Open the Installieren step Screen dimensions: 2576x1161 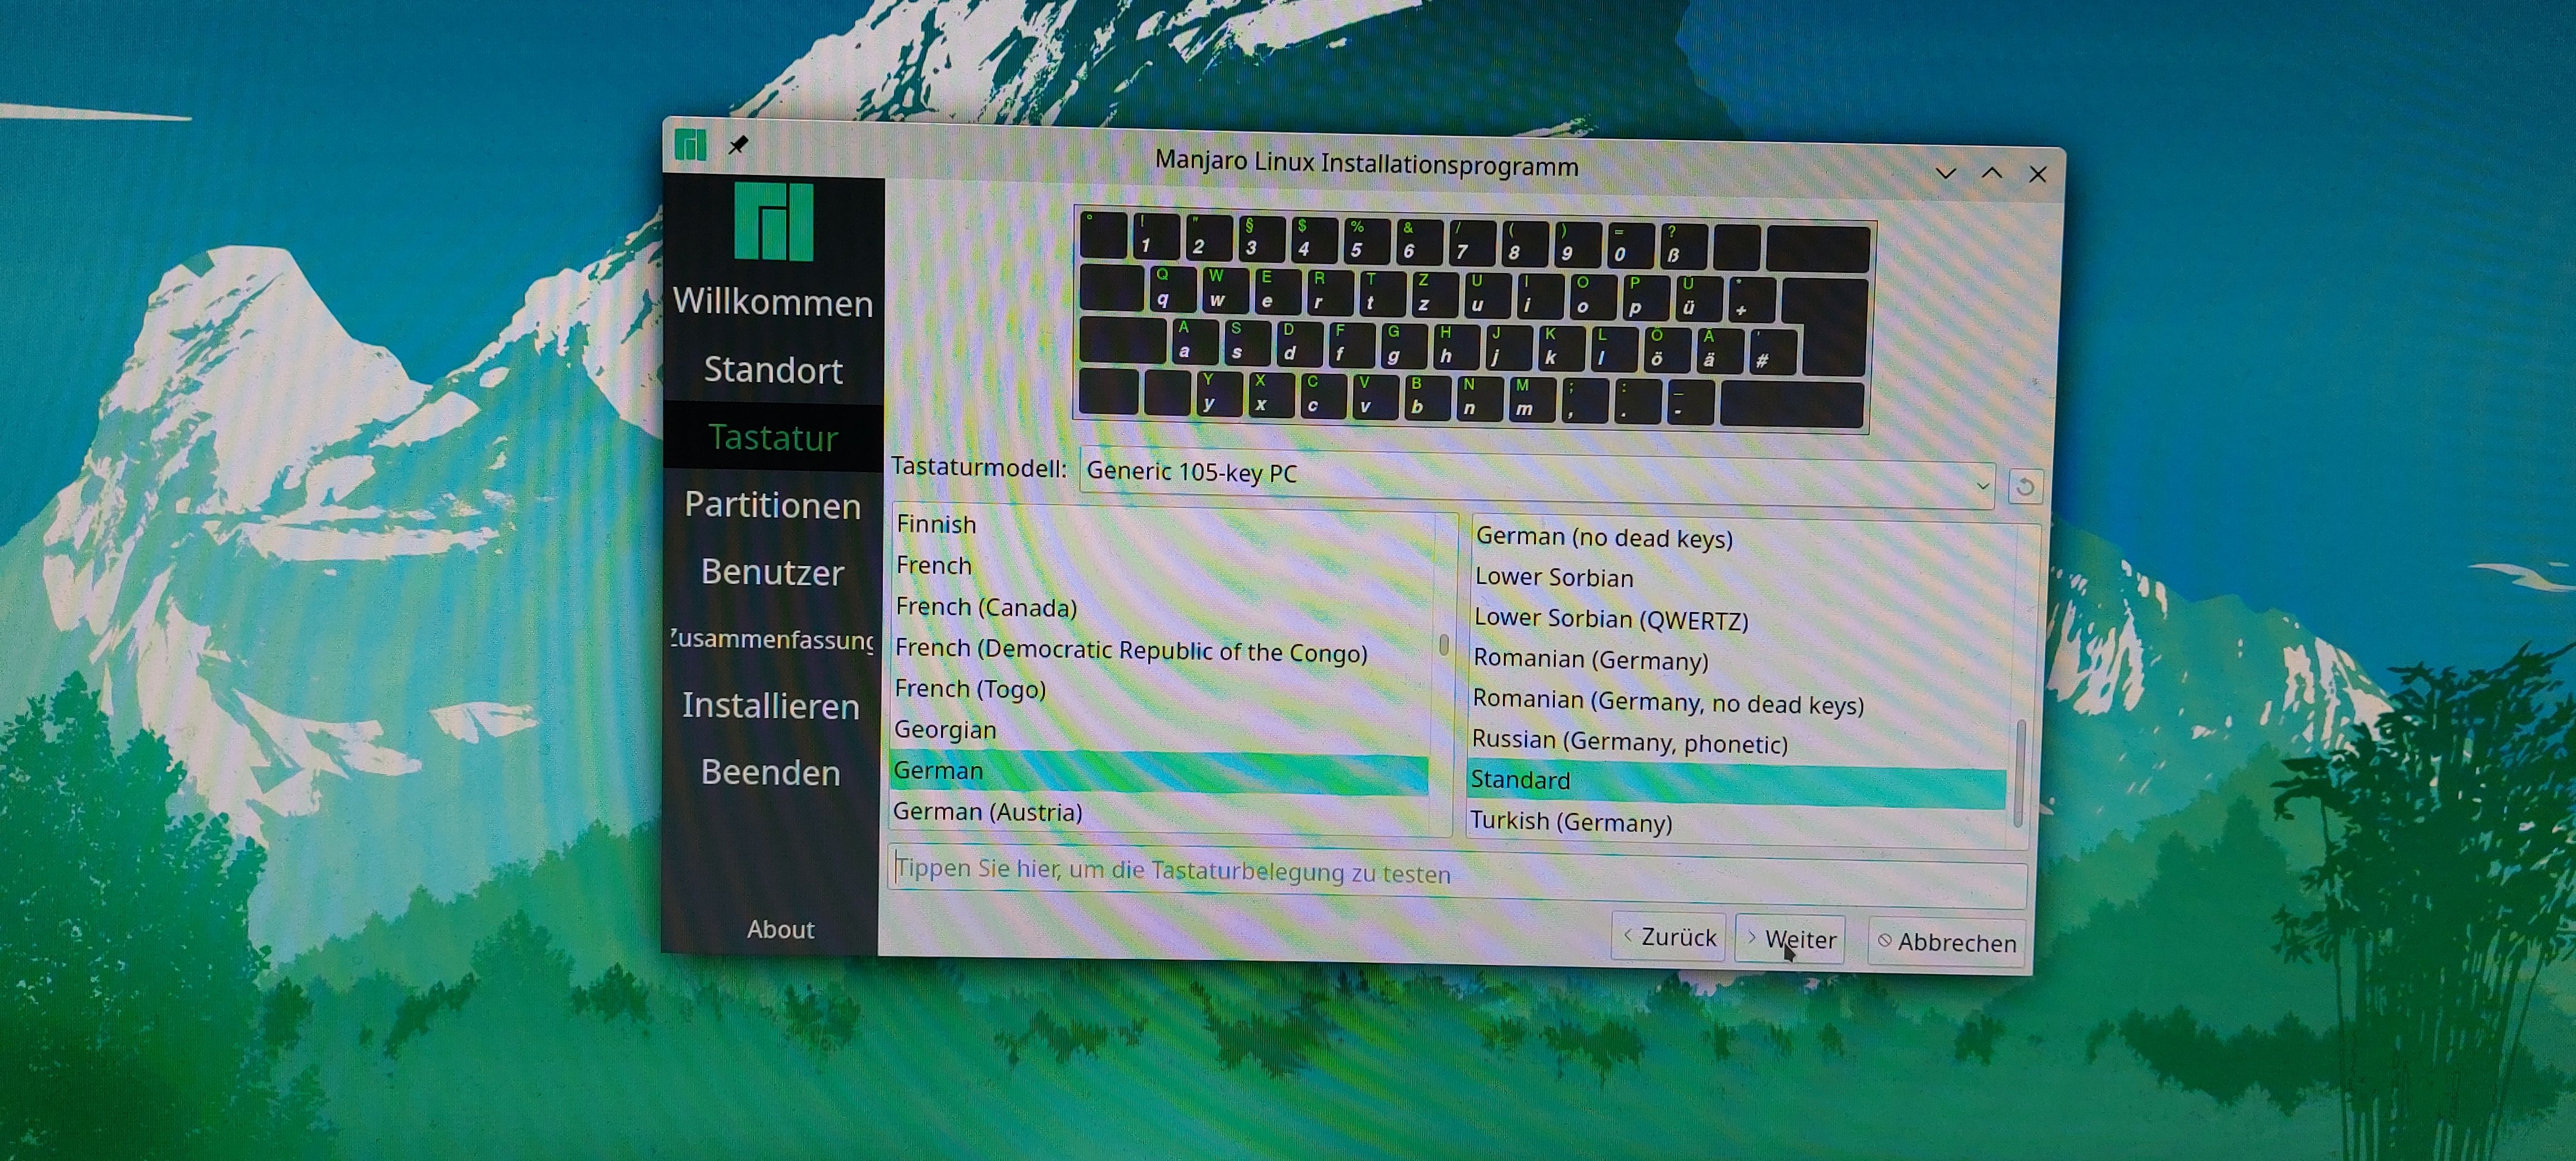tap(771, 706)
